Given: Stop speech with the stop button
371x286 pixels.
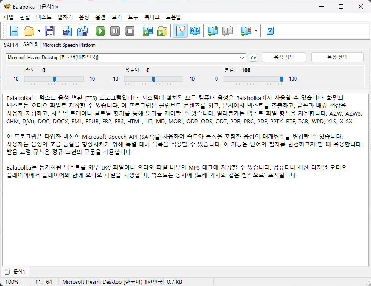Looking at the screenshot, I should pos(130,31).
